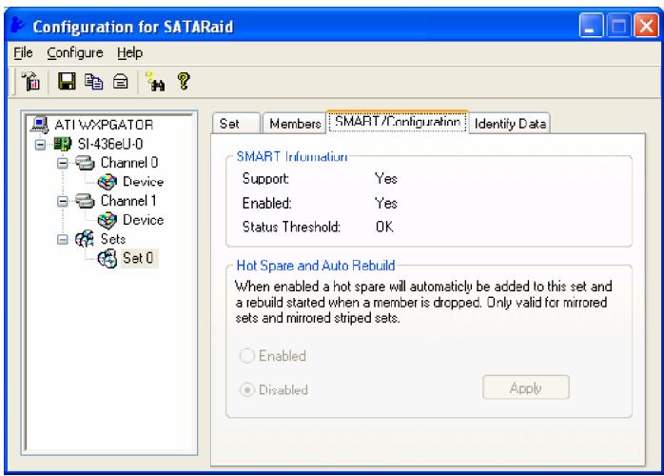The image size is (664, 476).
Task: Open the Configure menu
Action: (75, 52)
